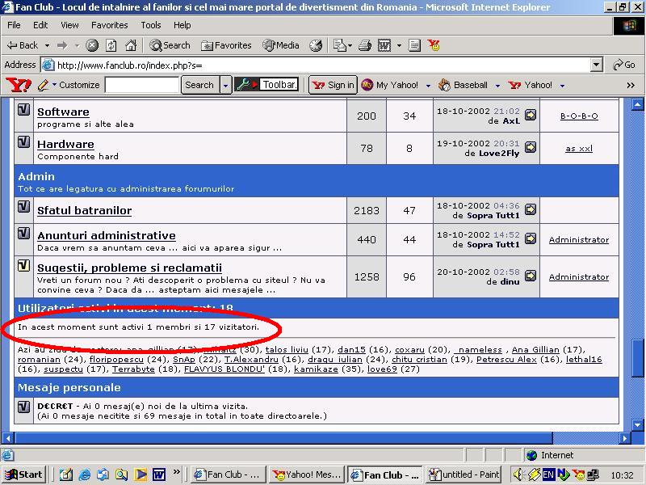Viewport: 646px width, 485px height.
Task: Expand the My Yahoo! dropdown arrow
Action: 428,86
